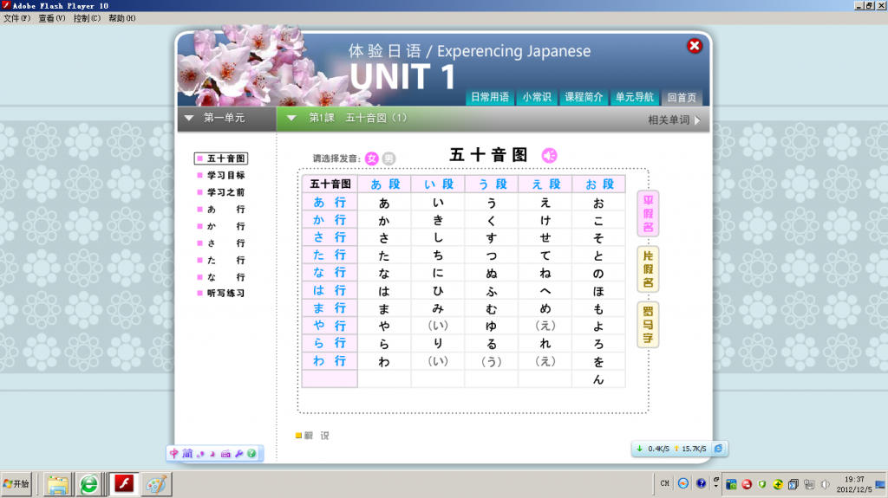The width and height of the screenshot is (888, 498).
Task: Click the あ段 column header
Action: pyautogui.click(x=385, y=184)
